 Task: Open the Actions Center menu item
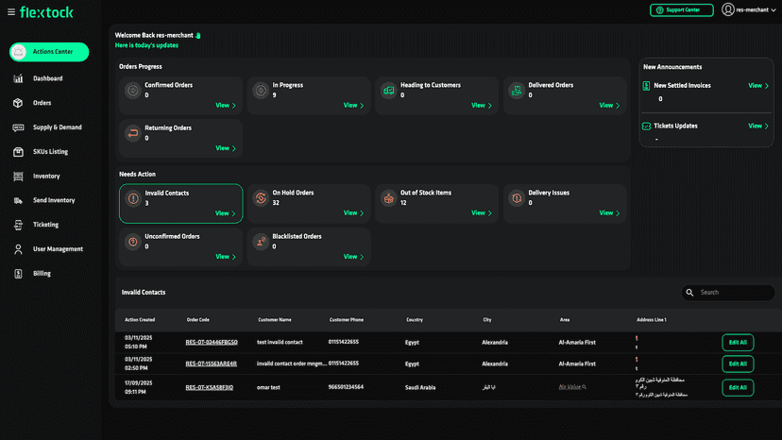click(49, 52)
